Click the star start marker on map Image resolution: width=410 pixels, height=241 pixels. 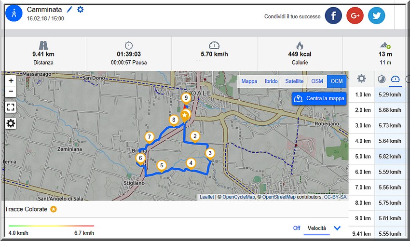pyautogui.click(x=185, y=115)
